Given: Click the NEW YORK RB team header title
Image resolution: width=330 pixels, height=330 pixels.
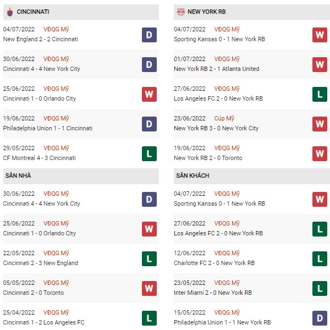Looking at the screenshot, I should [x=206, y=12].
